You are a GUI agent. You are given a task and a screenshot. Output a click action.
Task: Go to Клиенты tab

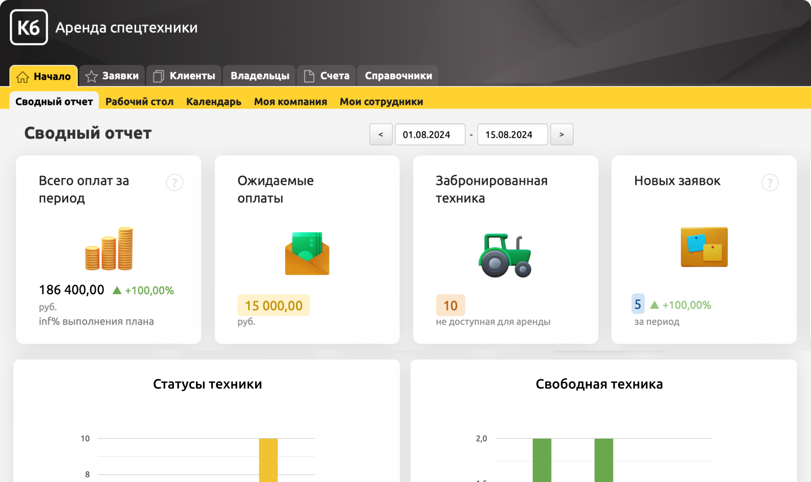184,76
